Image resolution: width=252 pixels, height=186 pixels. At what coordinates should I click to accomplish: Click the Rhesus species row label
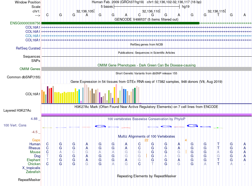tap(34, 148)
